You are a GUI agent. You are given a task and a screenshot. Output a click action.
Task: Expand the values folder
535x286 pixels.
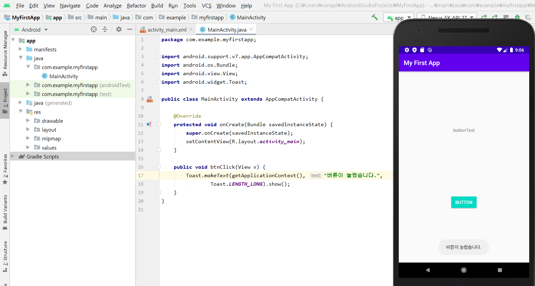28,147
